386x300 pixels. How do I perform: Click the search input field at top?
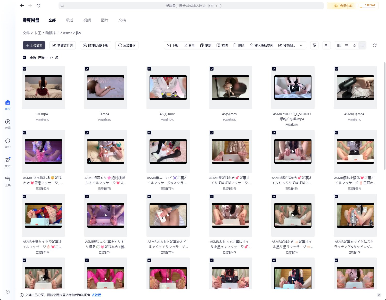click(191, 6)
